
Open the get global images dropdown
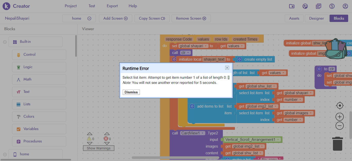click(x=299, y=113)
